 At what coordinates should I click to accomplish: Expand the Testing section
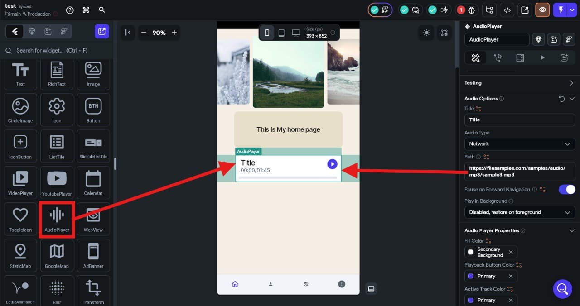572,83
